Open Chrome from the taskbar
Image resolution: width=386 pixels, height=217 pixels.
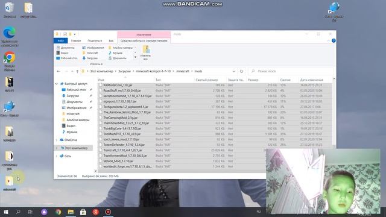[59, 212]
